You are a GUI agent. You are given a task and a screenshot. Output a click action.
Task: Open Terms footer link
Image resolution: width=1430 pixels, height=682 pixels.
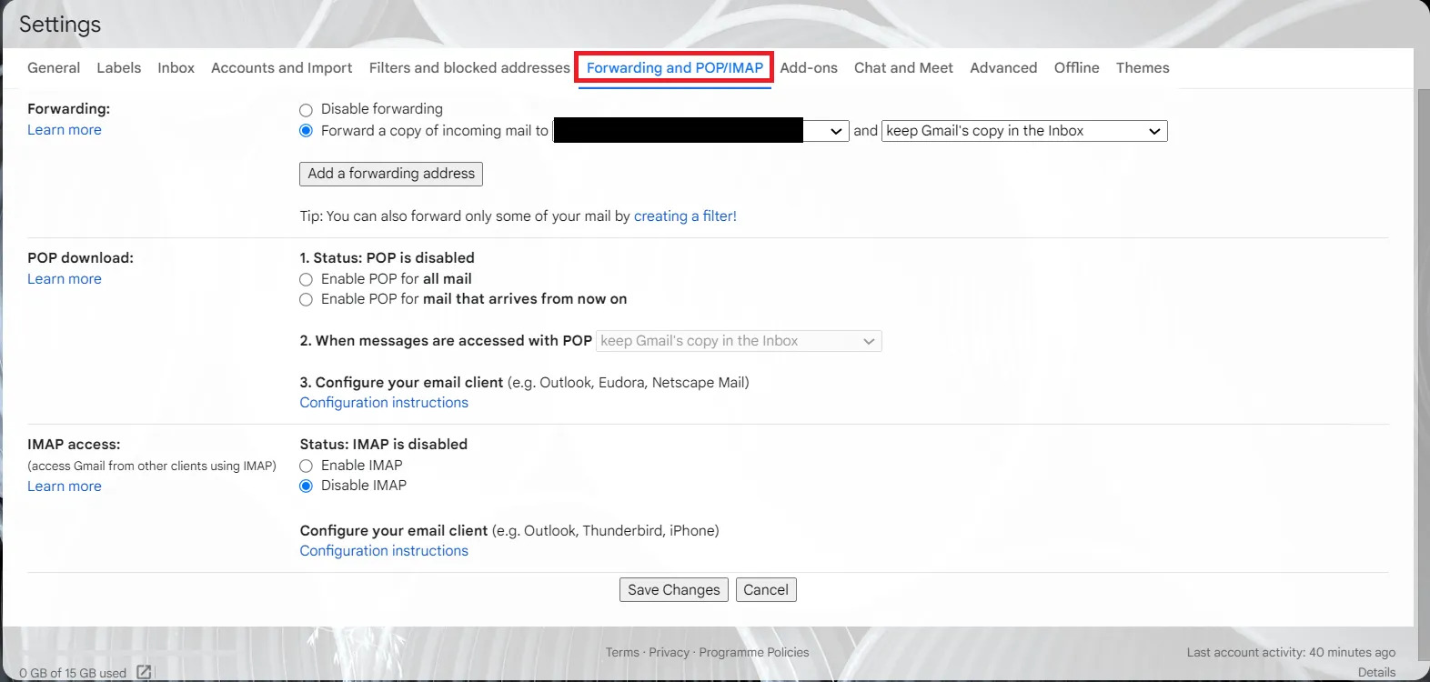(622, 653)
